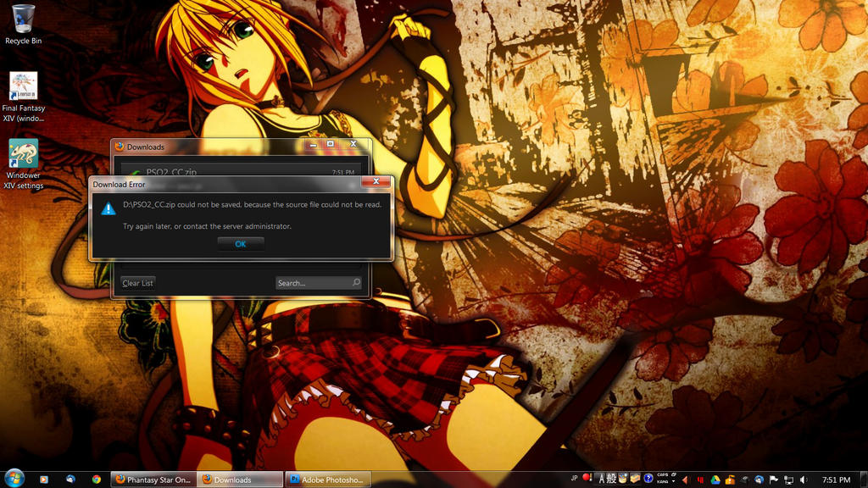Close the Download Error dialog
The height and width of the screenshot is (488, 868).
point(375,182)
